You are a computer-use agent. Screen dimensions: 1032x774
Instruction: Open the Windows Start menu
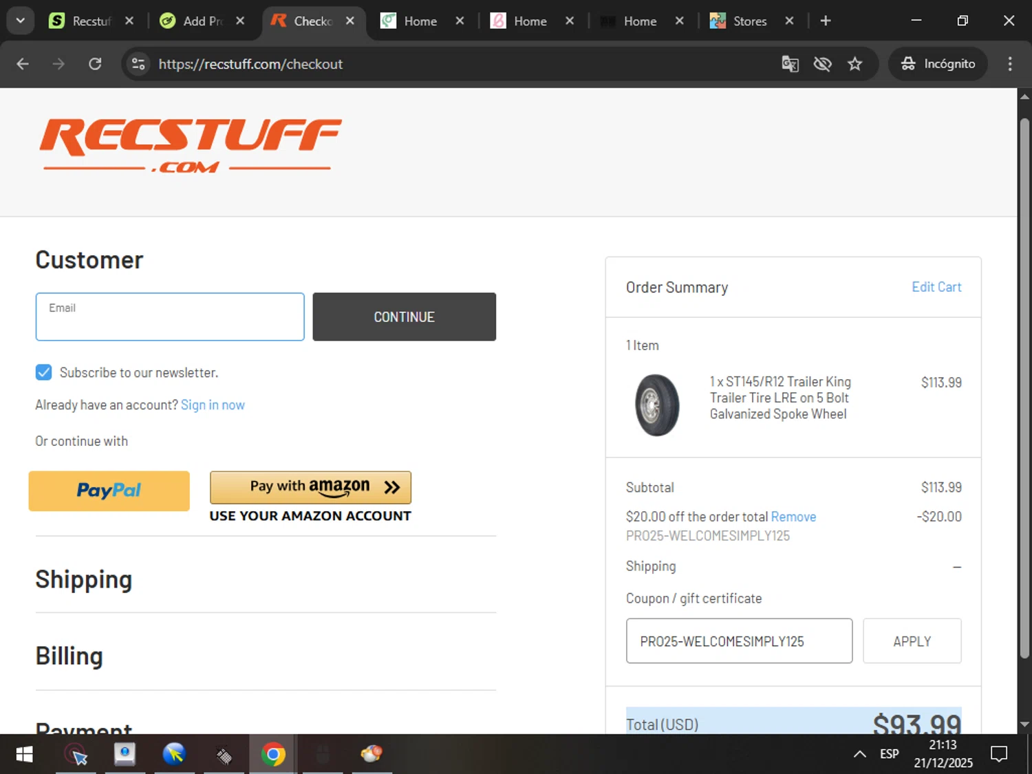tap(24, 754)
